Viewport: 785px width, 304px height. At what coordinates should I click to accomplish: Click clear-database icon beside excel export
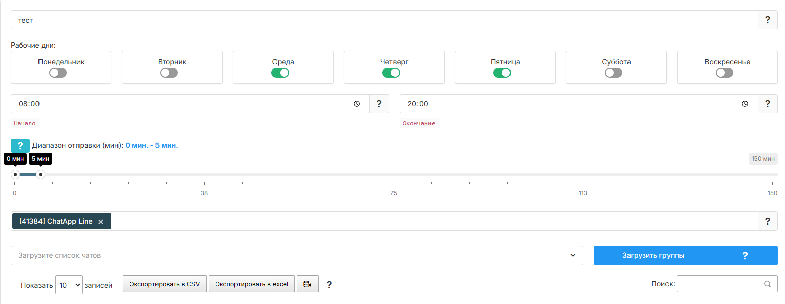[307, 284]
